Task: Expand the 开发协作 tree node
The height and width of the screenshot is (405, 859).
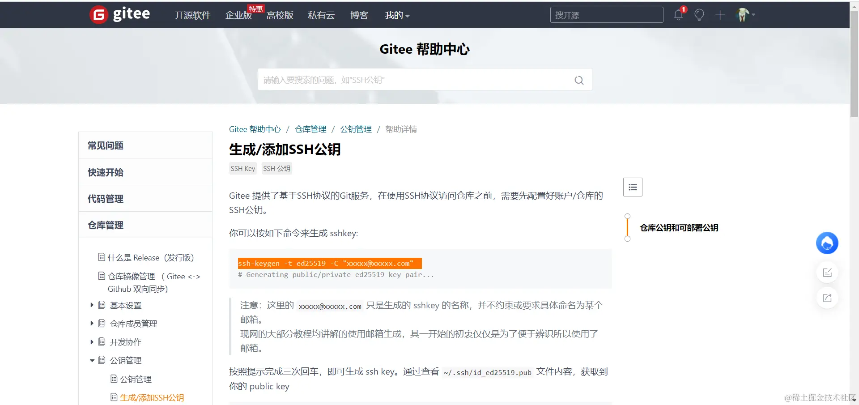Action: point(92,341)
